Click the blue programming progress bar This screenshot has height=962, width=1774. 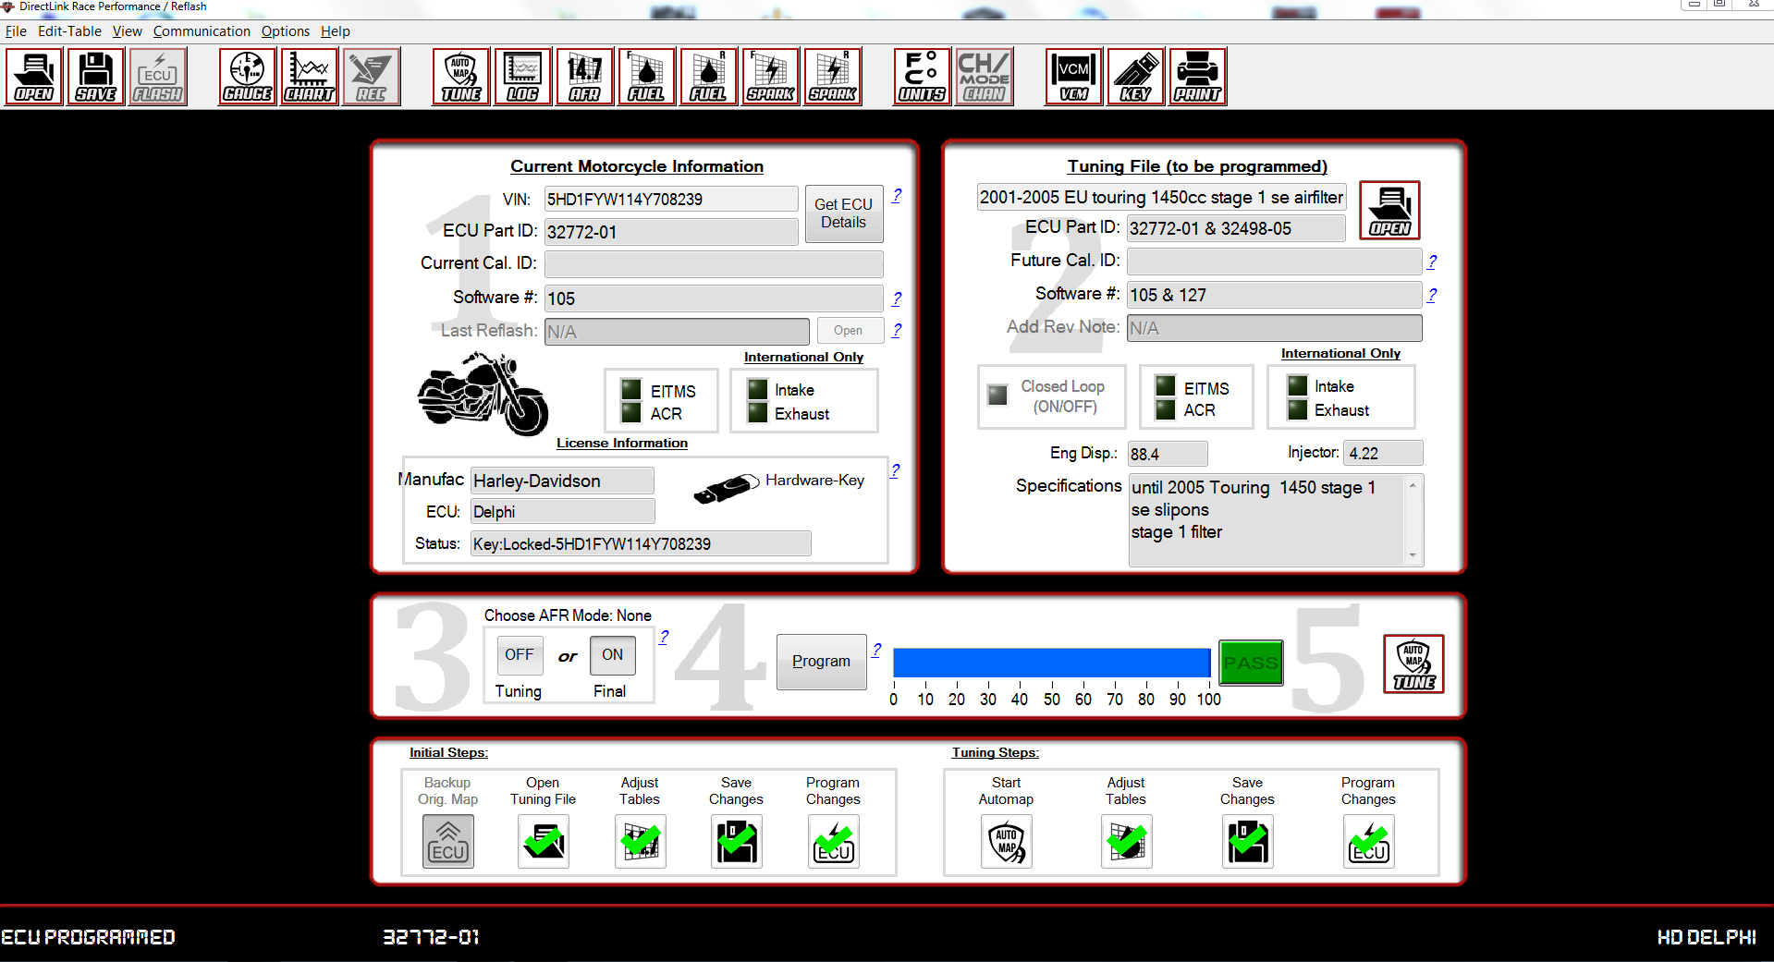point(1051,663)
